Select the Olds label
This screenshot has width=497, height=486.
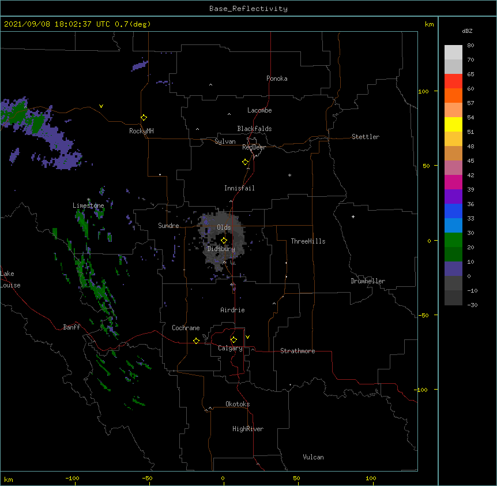[x=224, y=227]
